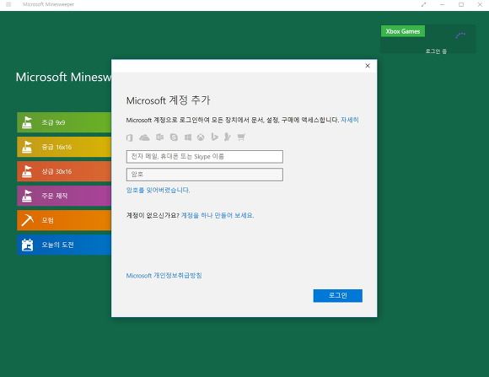This screenshot has height=377, width=489.
Task: Start the expert 30x16 game tile
Action: [64, 171]
